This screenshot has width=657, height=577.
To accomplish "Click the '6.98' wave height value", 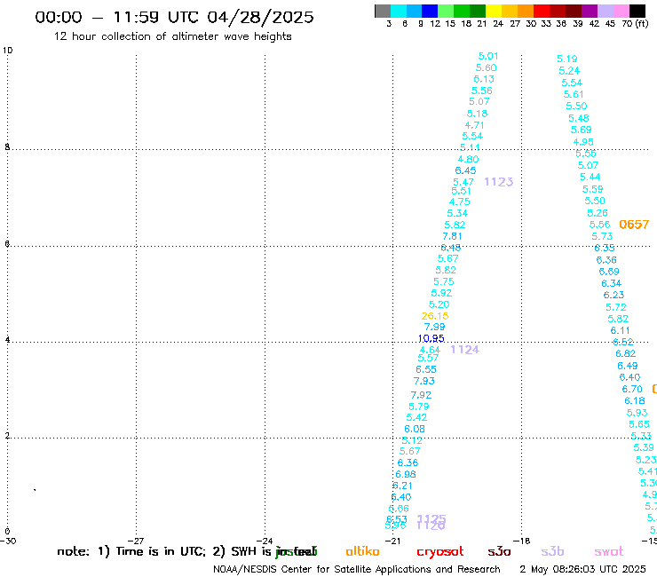I will click(x=406, y=474).
